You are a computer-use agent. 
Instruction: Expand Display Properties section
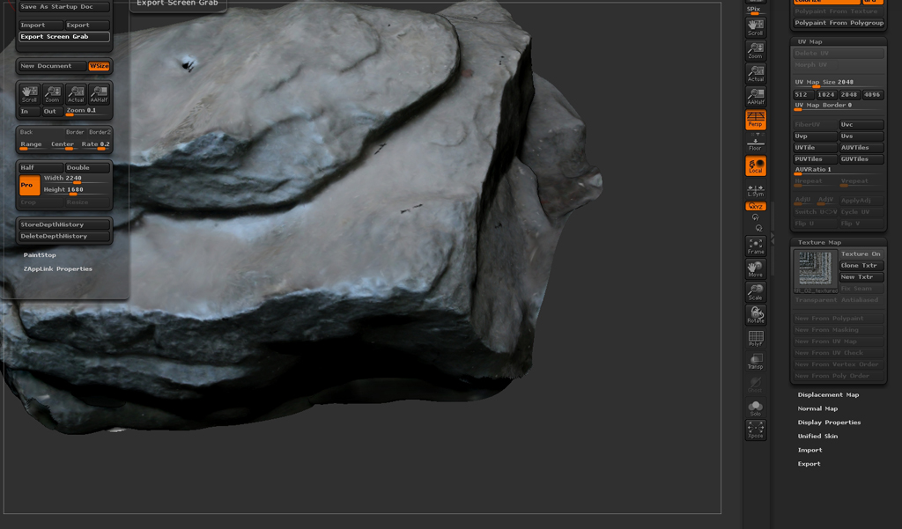829,422
